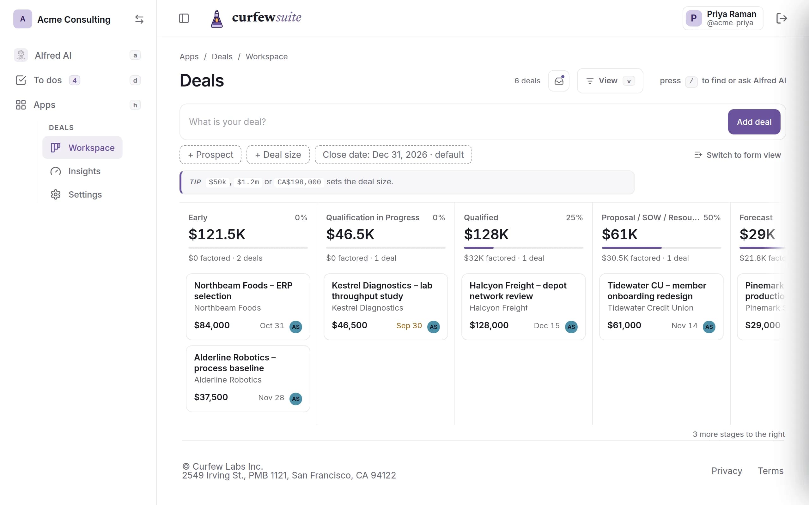Open Priya Raman account menu
The height and width of the screenshot is (505, 809).
(723, 18)
